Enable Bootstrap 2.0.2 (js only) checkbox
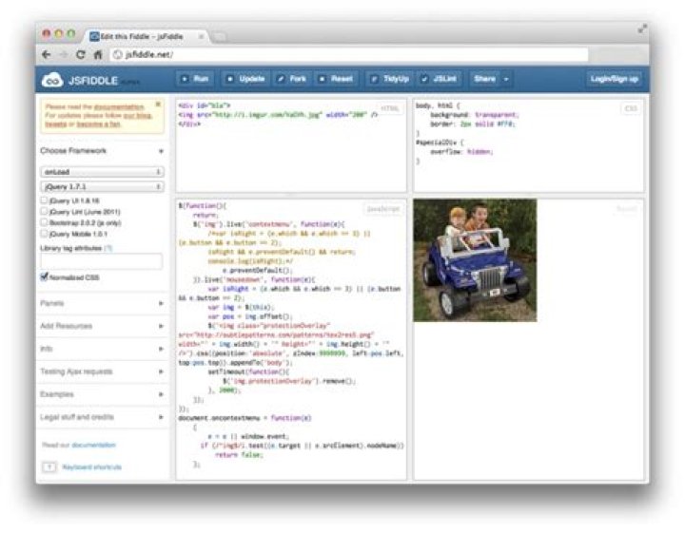This screenshot has width=685, height=533. click(x=44, y=222)
